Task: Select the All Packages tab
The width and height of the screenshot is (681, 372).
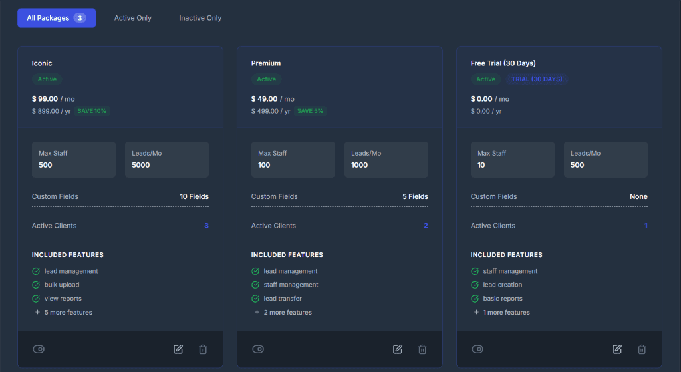Action: [57, 18]
